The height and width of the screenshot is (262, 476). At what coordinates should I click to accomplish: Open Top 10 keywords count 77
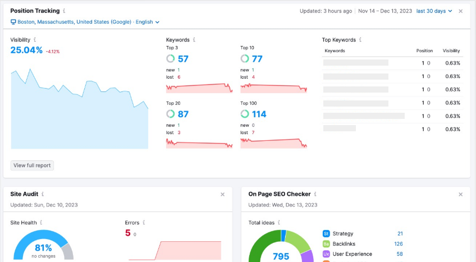pos(257,58)
